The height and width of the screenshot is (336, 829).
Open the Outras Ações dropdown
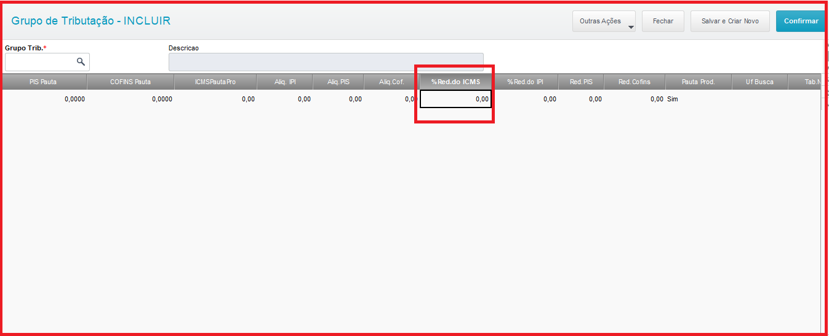(x=604, y=21)
